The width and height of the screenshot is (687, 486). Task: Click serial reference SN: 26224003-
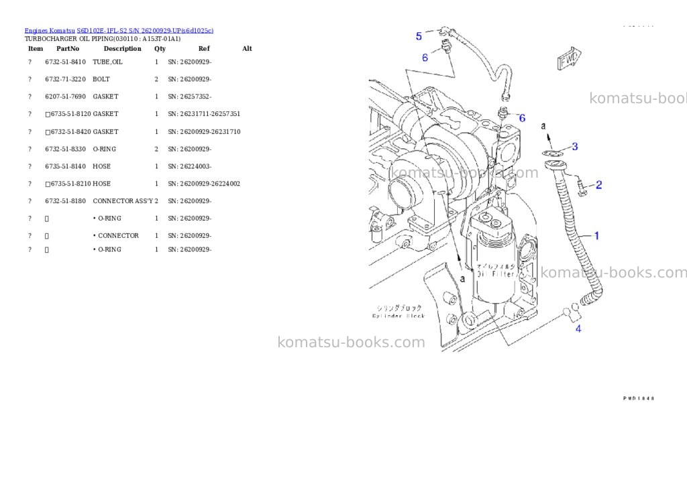click(190, 166)
